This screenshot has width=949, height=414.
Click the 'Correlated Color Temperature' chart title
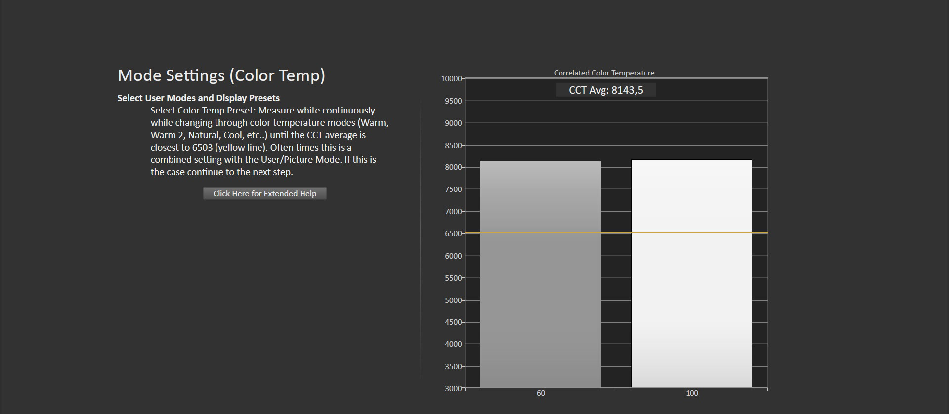(x=604, y=73)
